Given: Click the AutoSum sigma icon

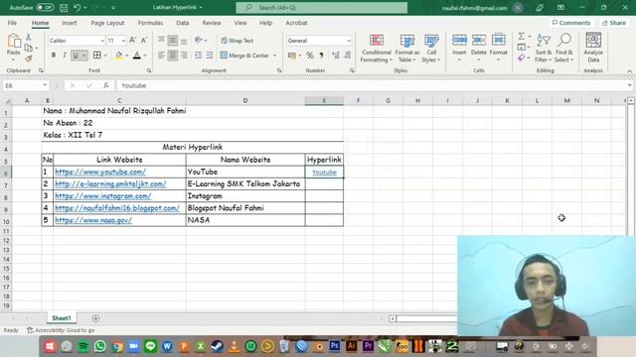Looking at the screenshot, I should click(521, 37).
